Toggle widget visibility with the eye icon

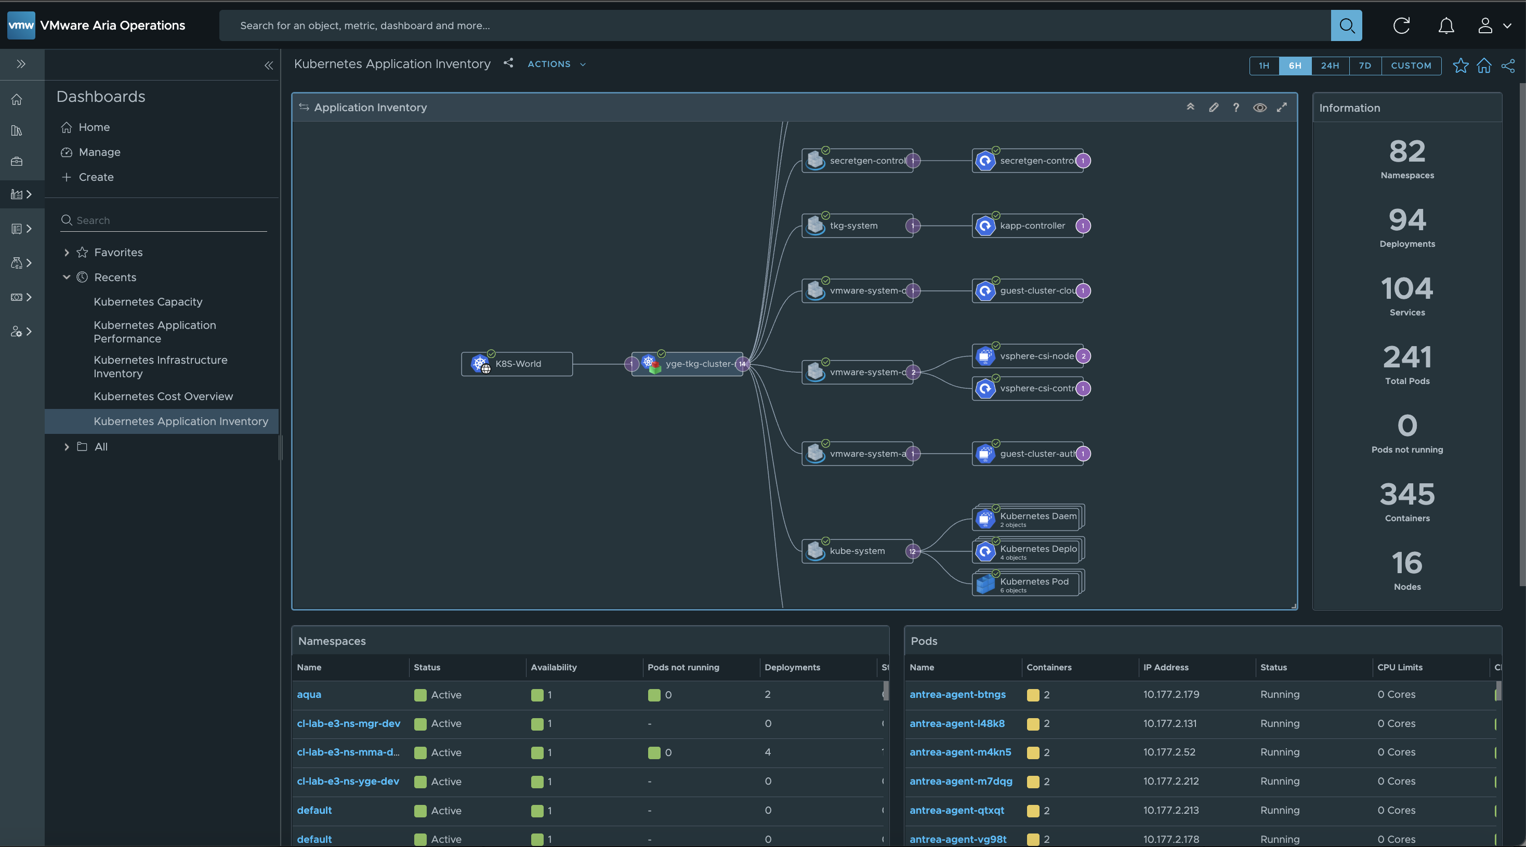point(1259,107)
